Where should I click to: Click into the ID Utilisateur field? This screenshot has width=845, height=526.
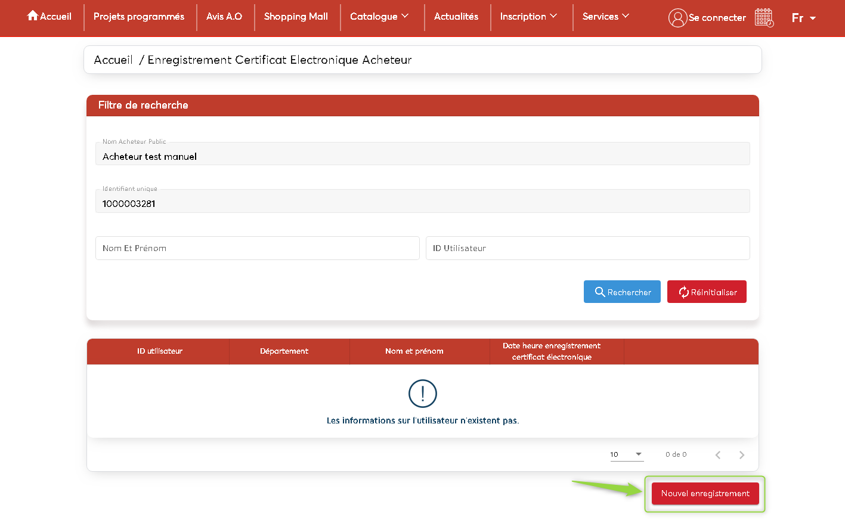587,248
